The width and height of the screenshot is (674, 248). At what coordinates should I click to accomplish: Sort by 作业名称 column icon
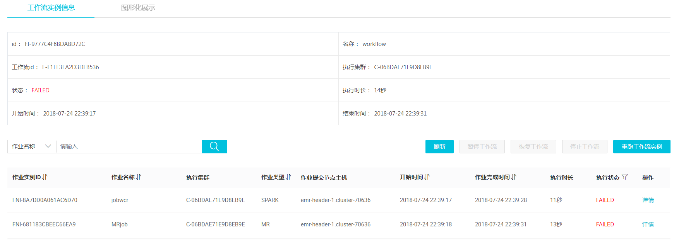point(139,177)
